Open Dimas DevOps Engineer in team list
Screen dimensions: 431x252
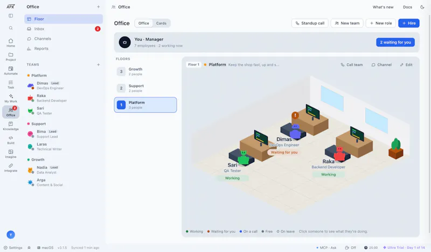pos(64,85)
